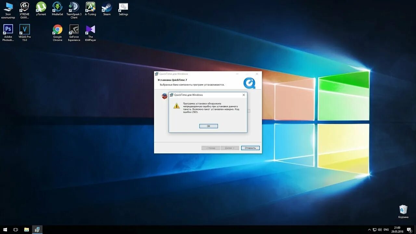Launch The KMPlayer desktop shortcut

click(x=90, y=33)
